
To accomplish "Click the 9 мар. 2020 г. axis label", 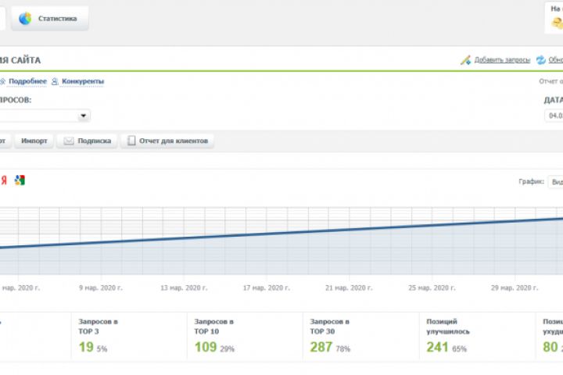I will click(101, 287).
